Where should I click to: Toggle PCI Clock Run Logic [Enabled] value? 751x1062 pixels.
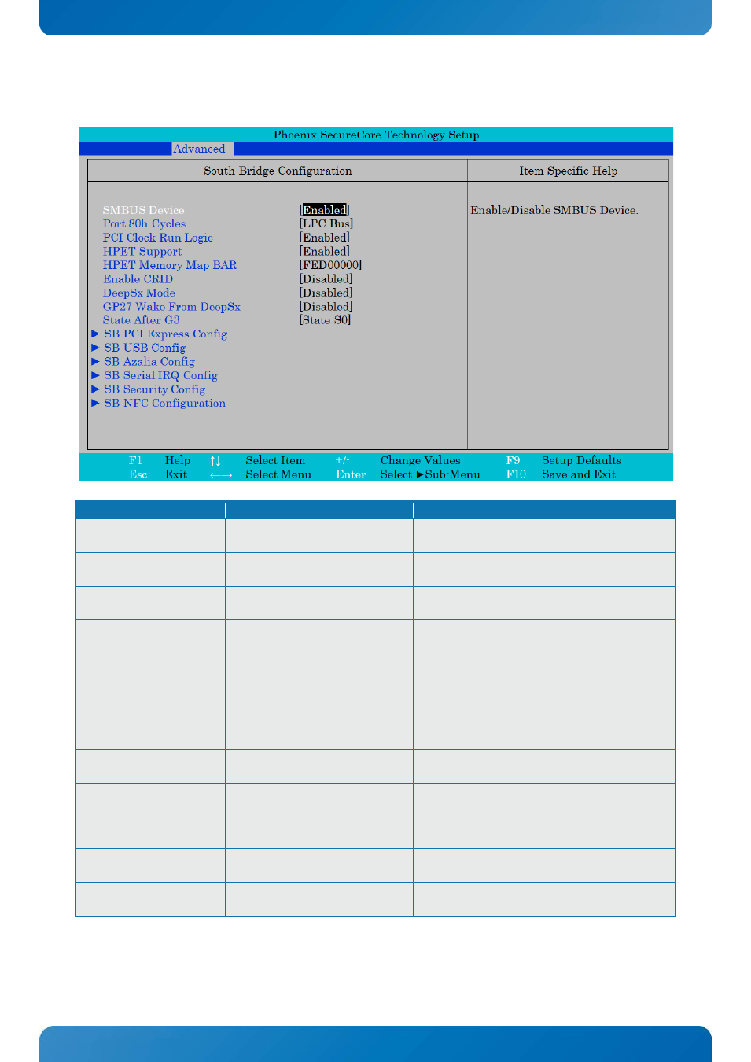pos(325,238)
